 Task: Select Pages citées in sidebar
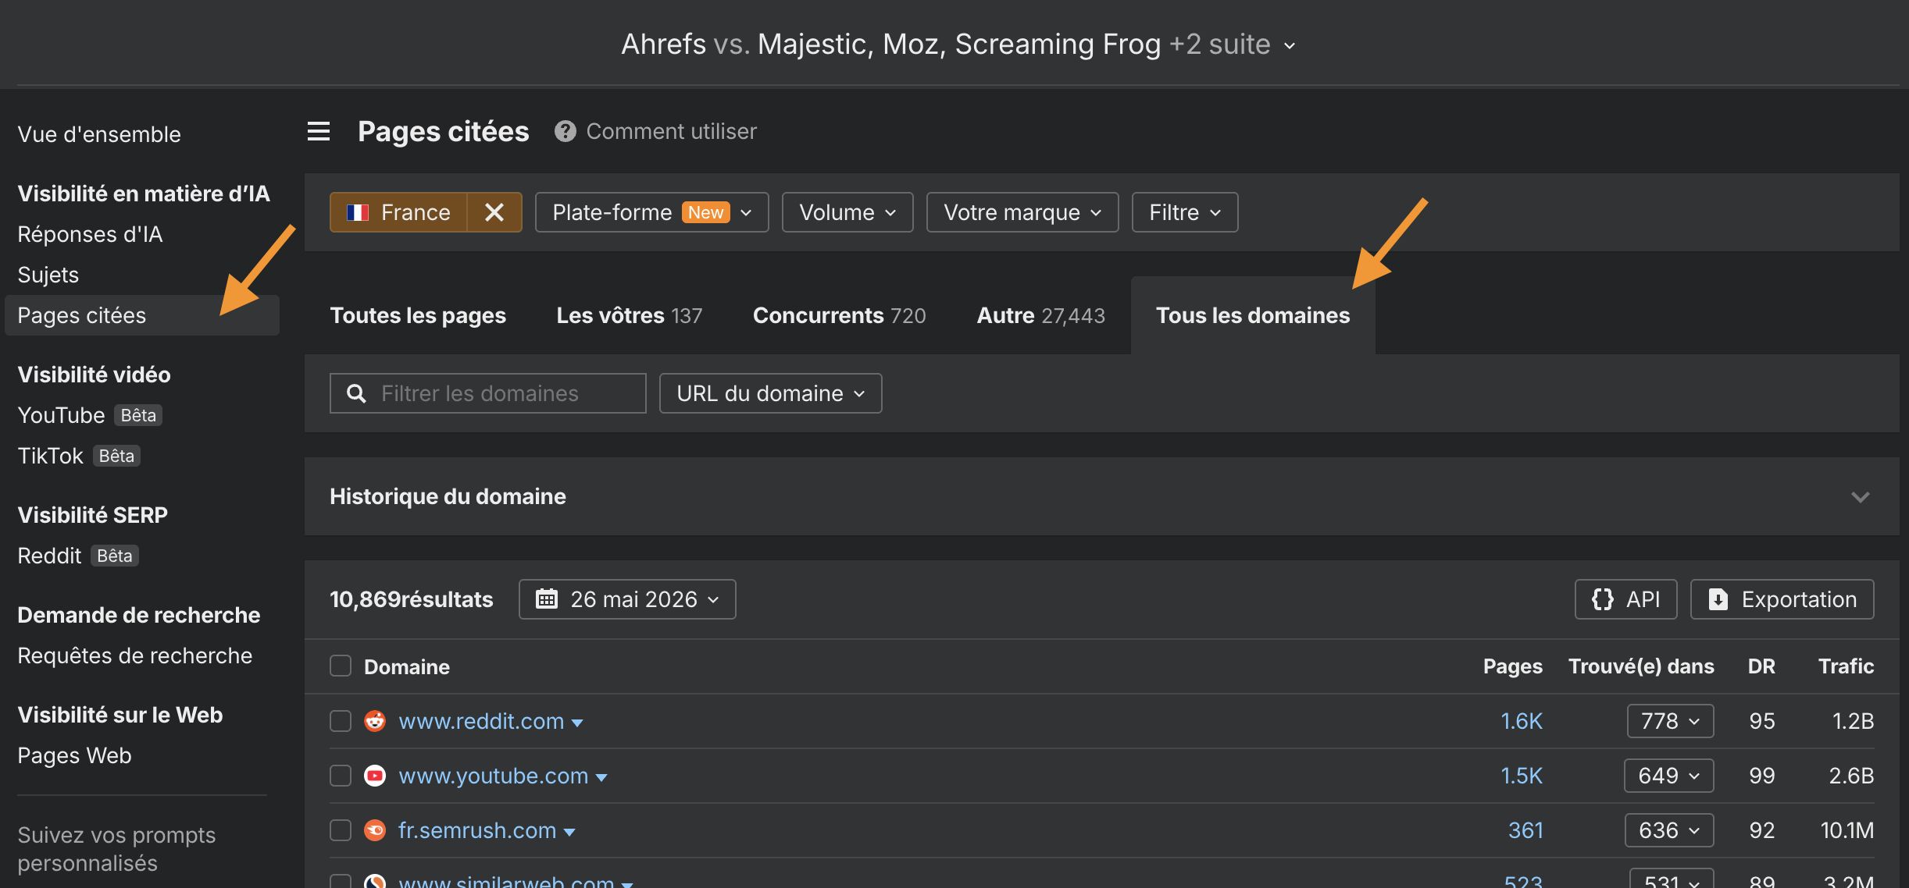click(x=142, y=315)
